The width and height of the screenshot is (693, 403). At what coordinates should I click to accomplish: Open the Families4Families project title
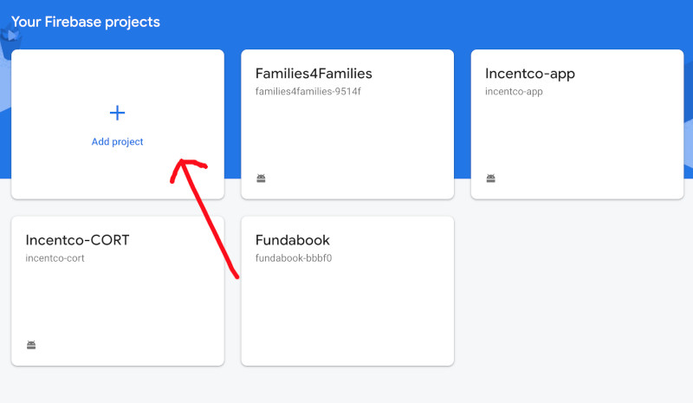[x=314, y=74]
